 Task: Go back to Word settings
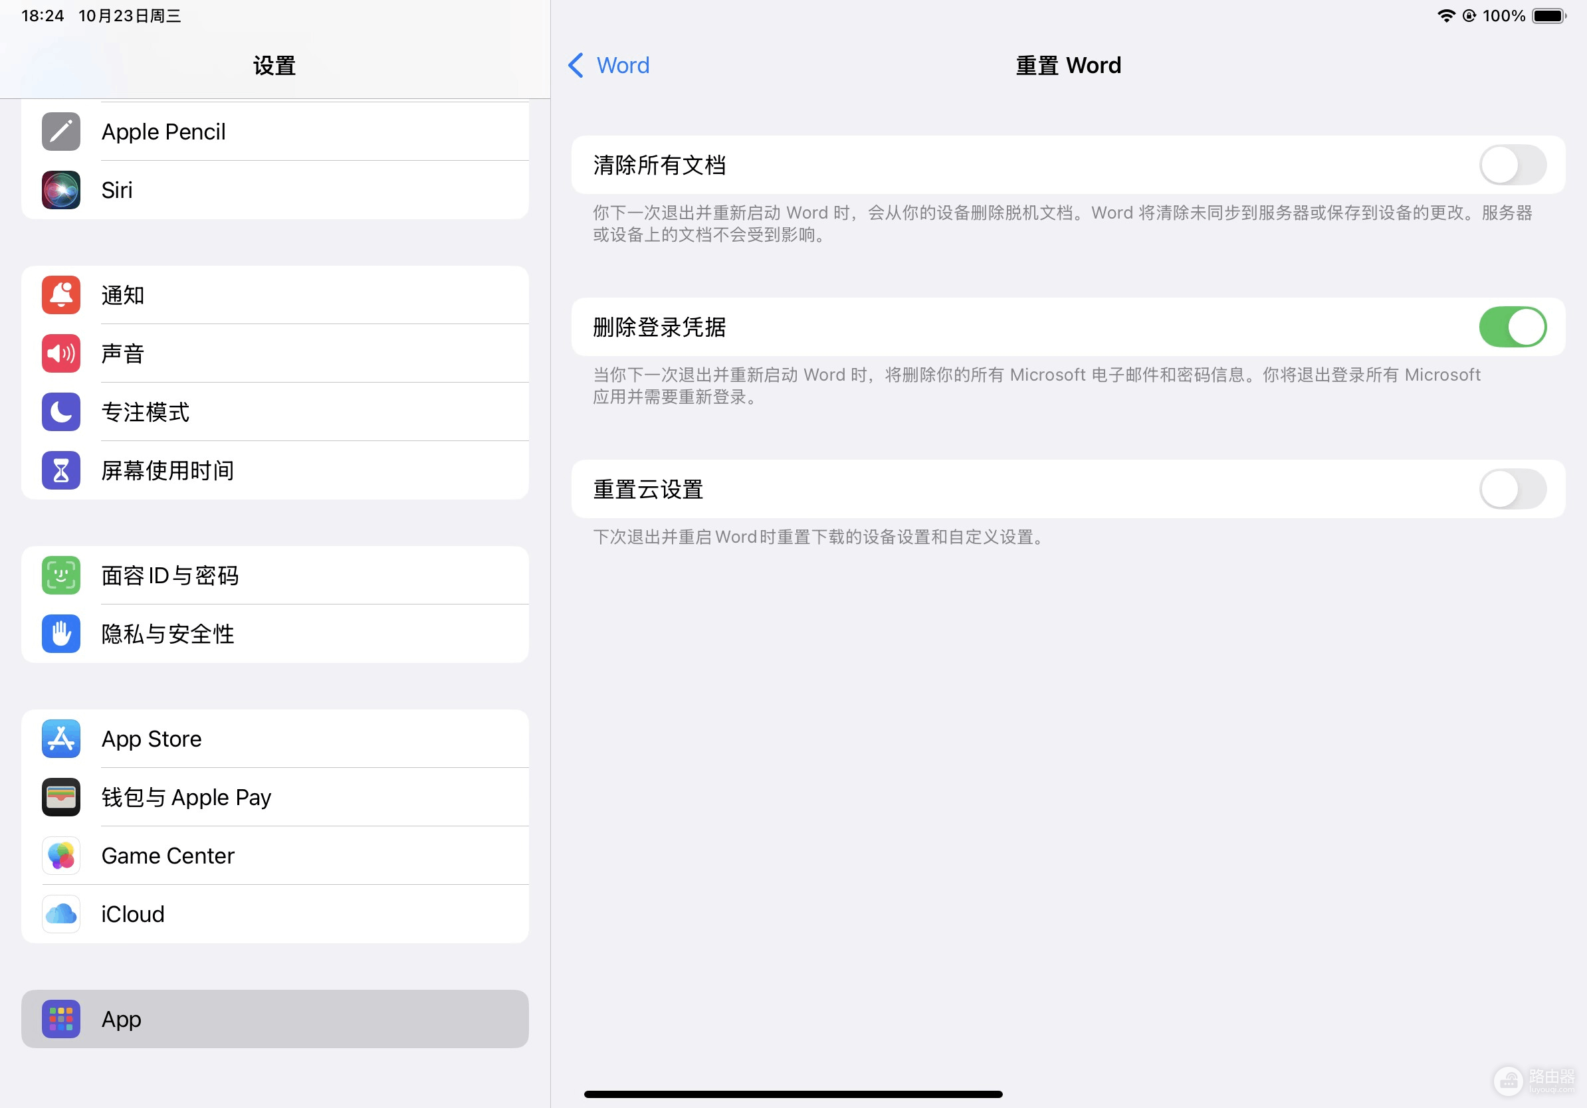pyautogui.click(x=608, y=65)
